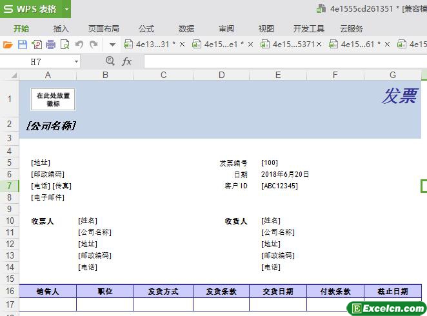Click the 发票 title text
The image size is (427, 316).
point(399,96)
